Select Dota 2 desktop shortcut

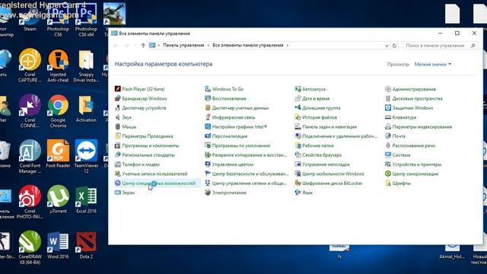[86, 245]
